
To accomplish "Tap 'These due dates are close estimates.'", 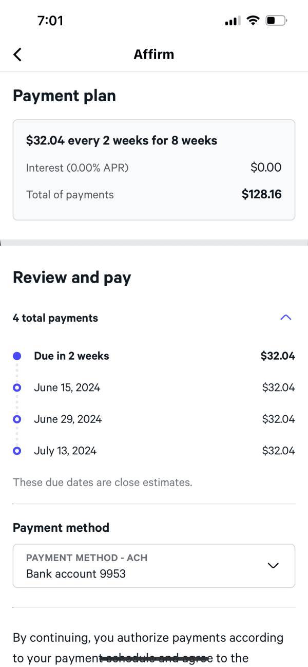I will [103, 483].
